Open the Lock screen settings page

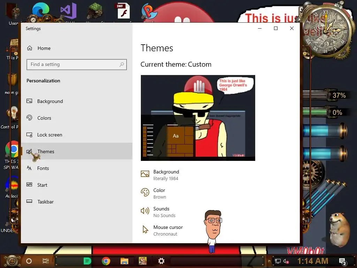tap(76, 135)
